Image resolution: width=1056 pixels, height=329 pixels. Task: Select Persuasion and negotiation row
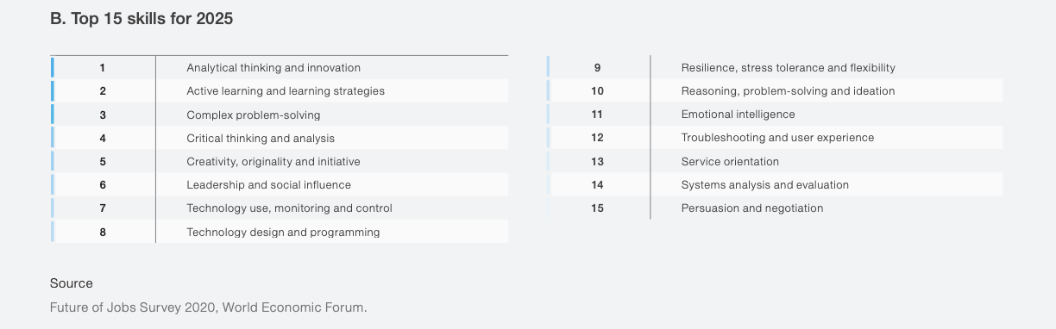coord(775,208)
